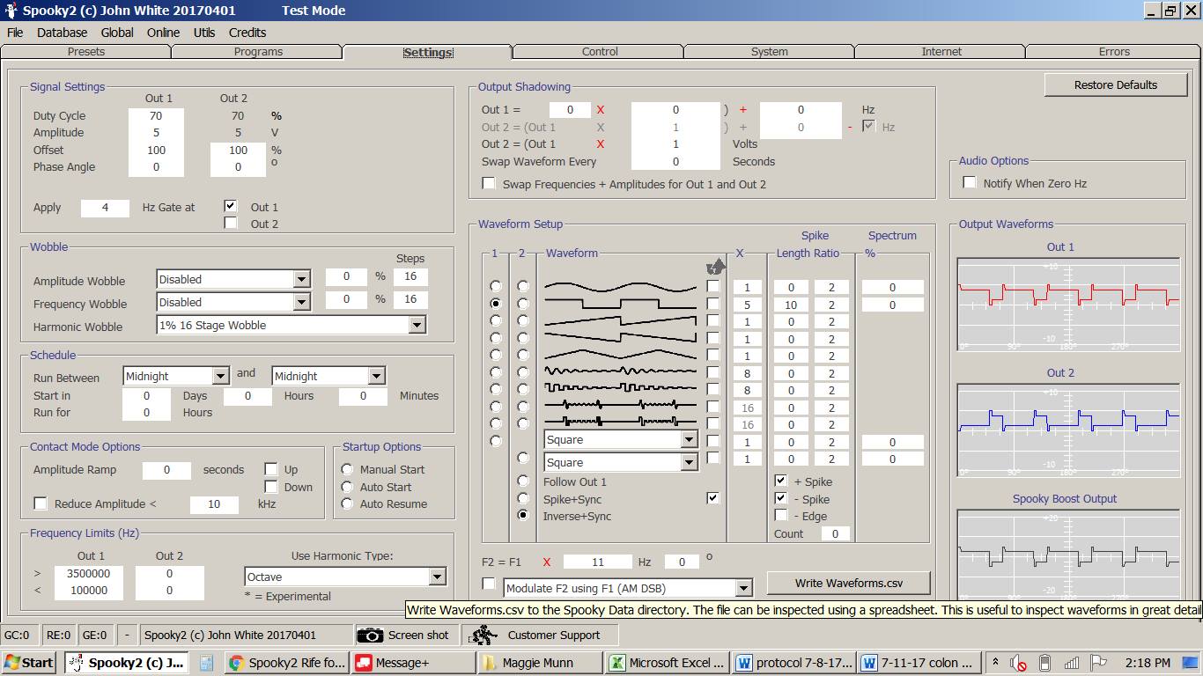Open the Modulate F2 using F1 dropdown
The width and height of the screenshot is (1203, 676).
[x=743, y=587]
